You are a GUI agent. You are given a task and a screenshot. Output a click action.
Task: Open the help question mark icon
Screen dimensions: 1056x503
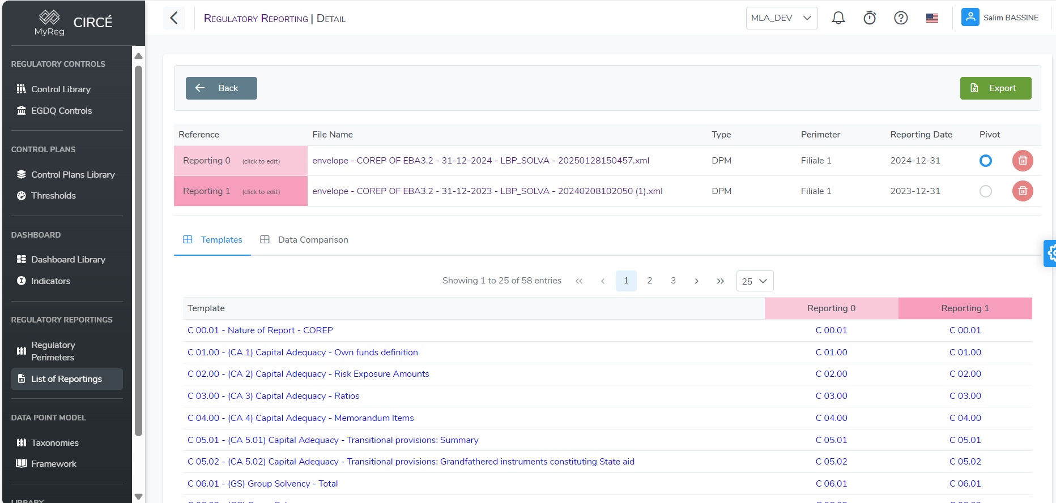pyautogui.click(x=901, y=18)
